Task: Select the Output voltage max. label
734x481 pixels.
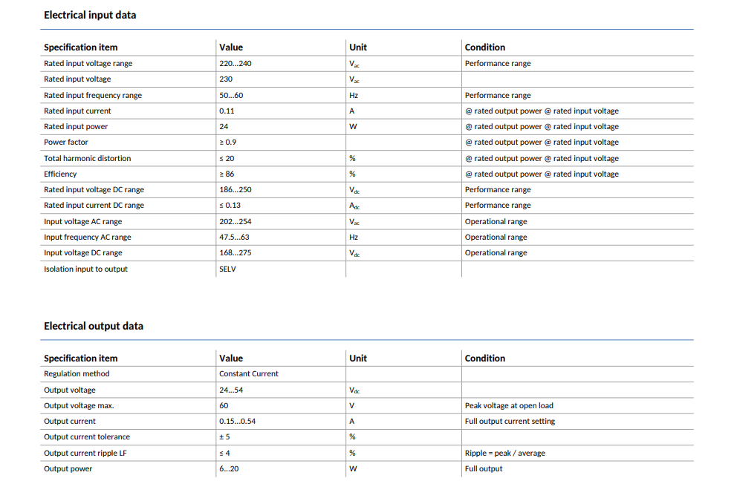Action: [x=79, y=406]
